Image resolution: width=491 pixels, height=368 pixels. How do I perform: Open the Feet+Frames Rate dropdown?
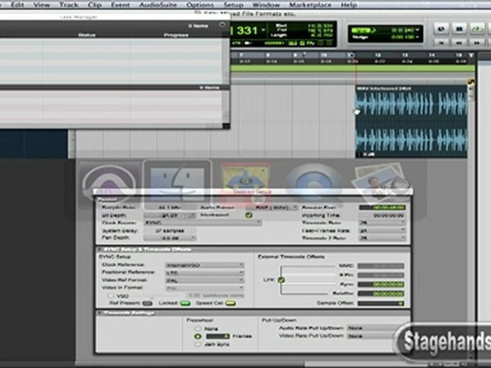pos(382,231)
